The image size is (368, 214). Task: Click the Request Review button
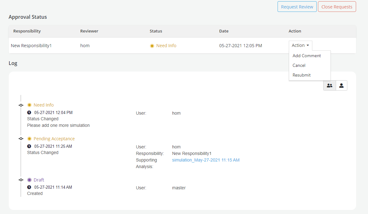coord(297,7)
